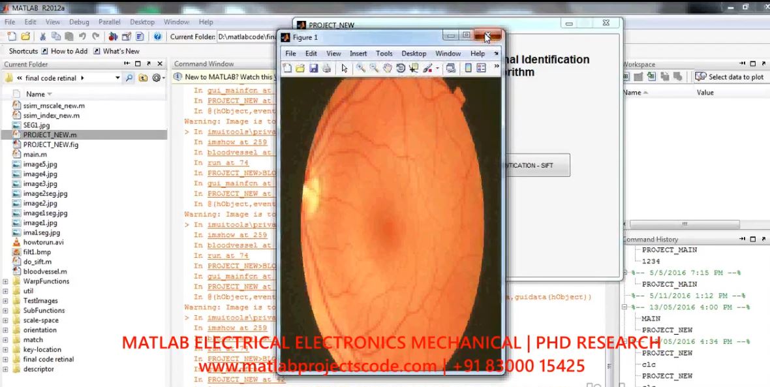Open the Current Folder gear actions dropdown
Screen dimensions: 770x387
click(158, 78)
